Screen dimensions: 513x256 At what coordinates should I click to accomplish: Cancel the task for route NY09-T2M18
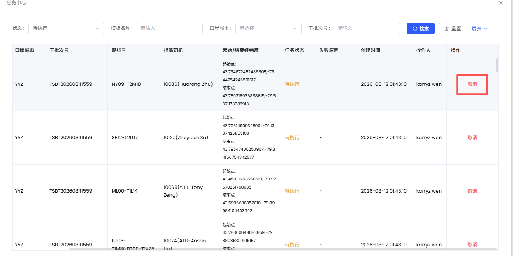(472, 84)
